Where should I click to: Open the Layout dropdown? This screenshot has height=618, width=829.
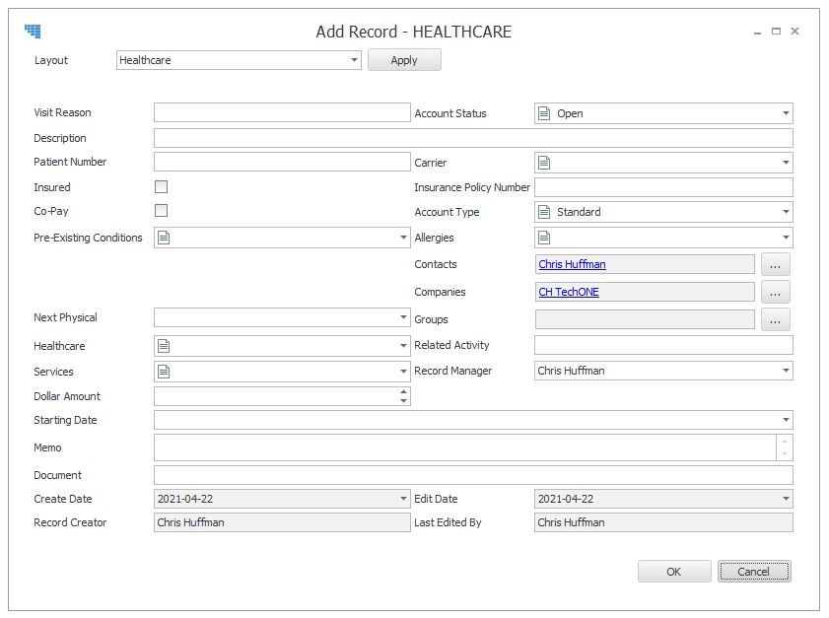point(354,60)
